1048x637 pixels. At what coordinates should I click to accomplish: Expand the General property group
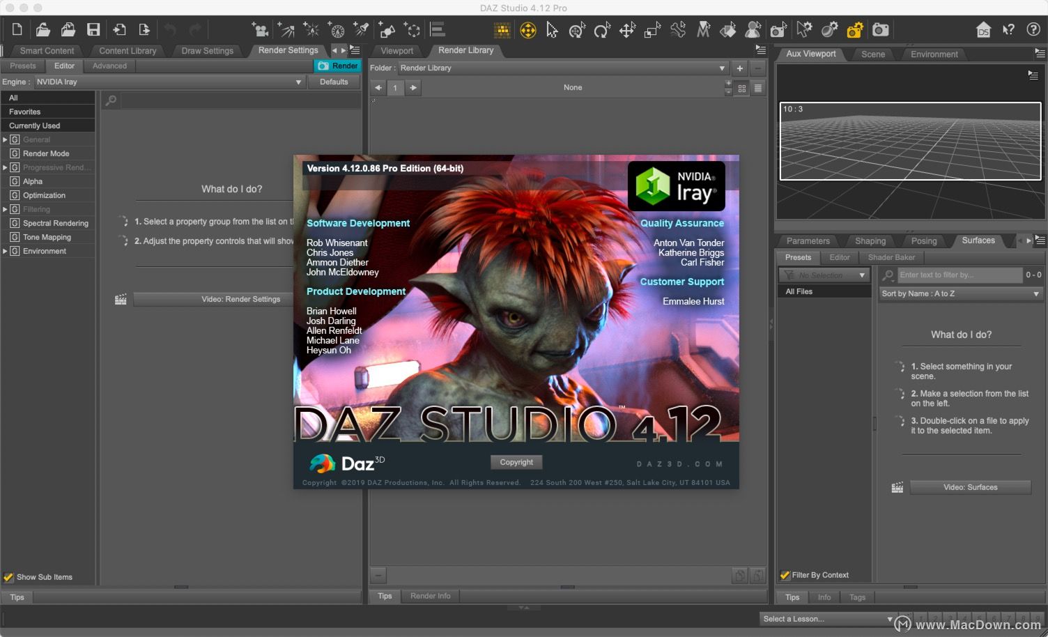(x=5, y=139)
